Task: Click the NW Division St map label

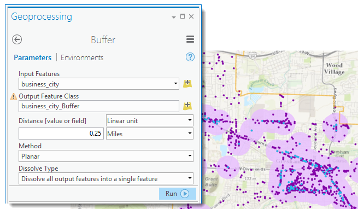Action: pos(251,169)
